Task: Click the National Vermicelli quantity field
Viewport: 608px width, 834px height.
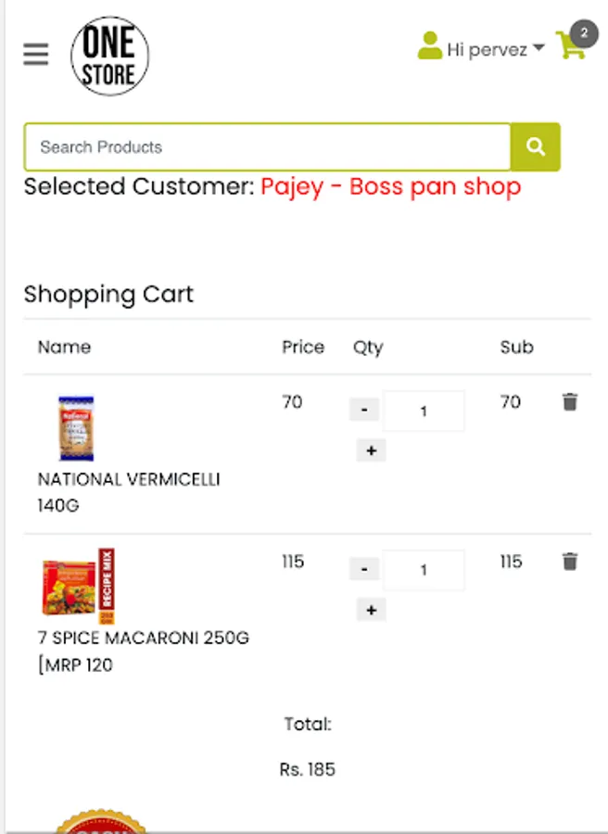Action: coord(424,411)
